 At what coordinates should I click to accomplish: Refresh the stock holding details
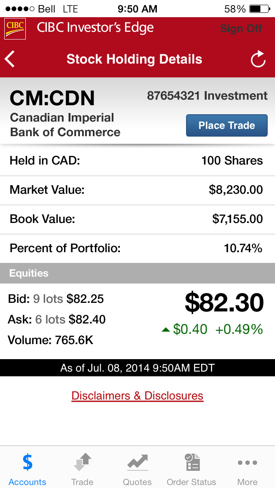(258, 59)
